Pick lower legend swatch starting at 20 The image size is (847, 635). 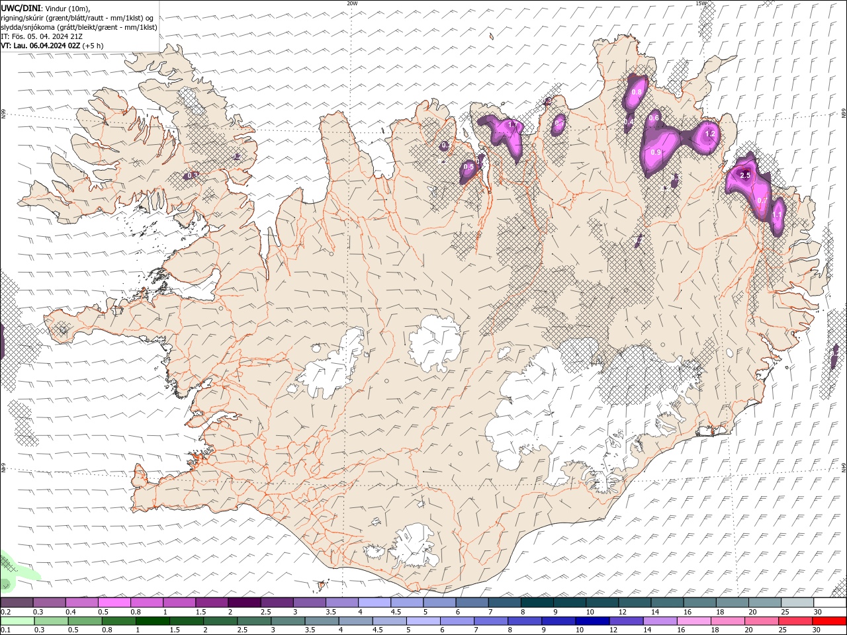762,621
